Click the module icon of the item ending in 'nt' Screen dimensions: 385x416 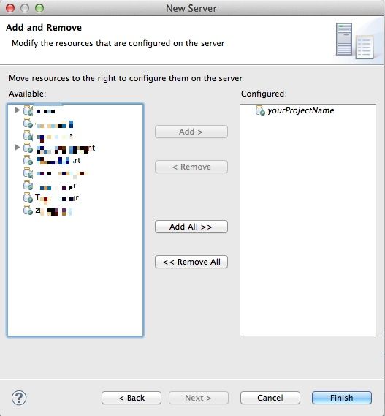click(28, 148)
